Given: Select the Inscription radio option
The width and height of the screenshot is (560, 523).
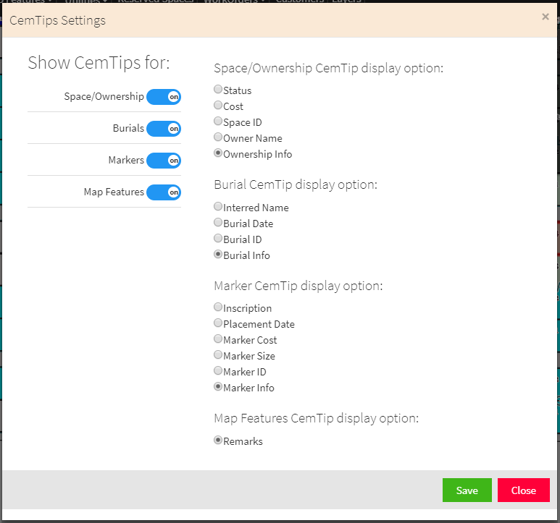Looking at the screenshot, I should [x=218, y=307].
